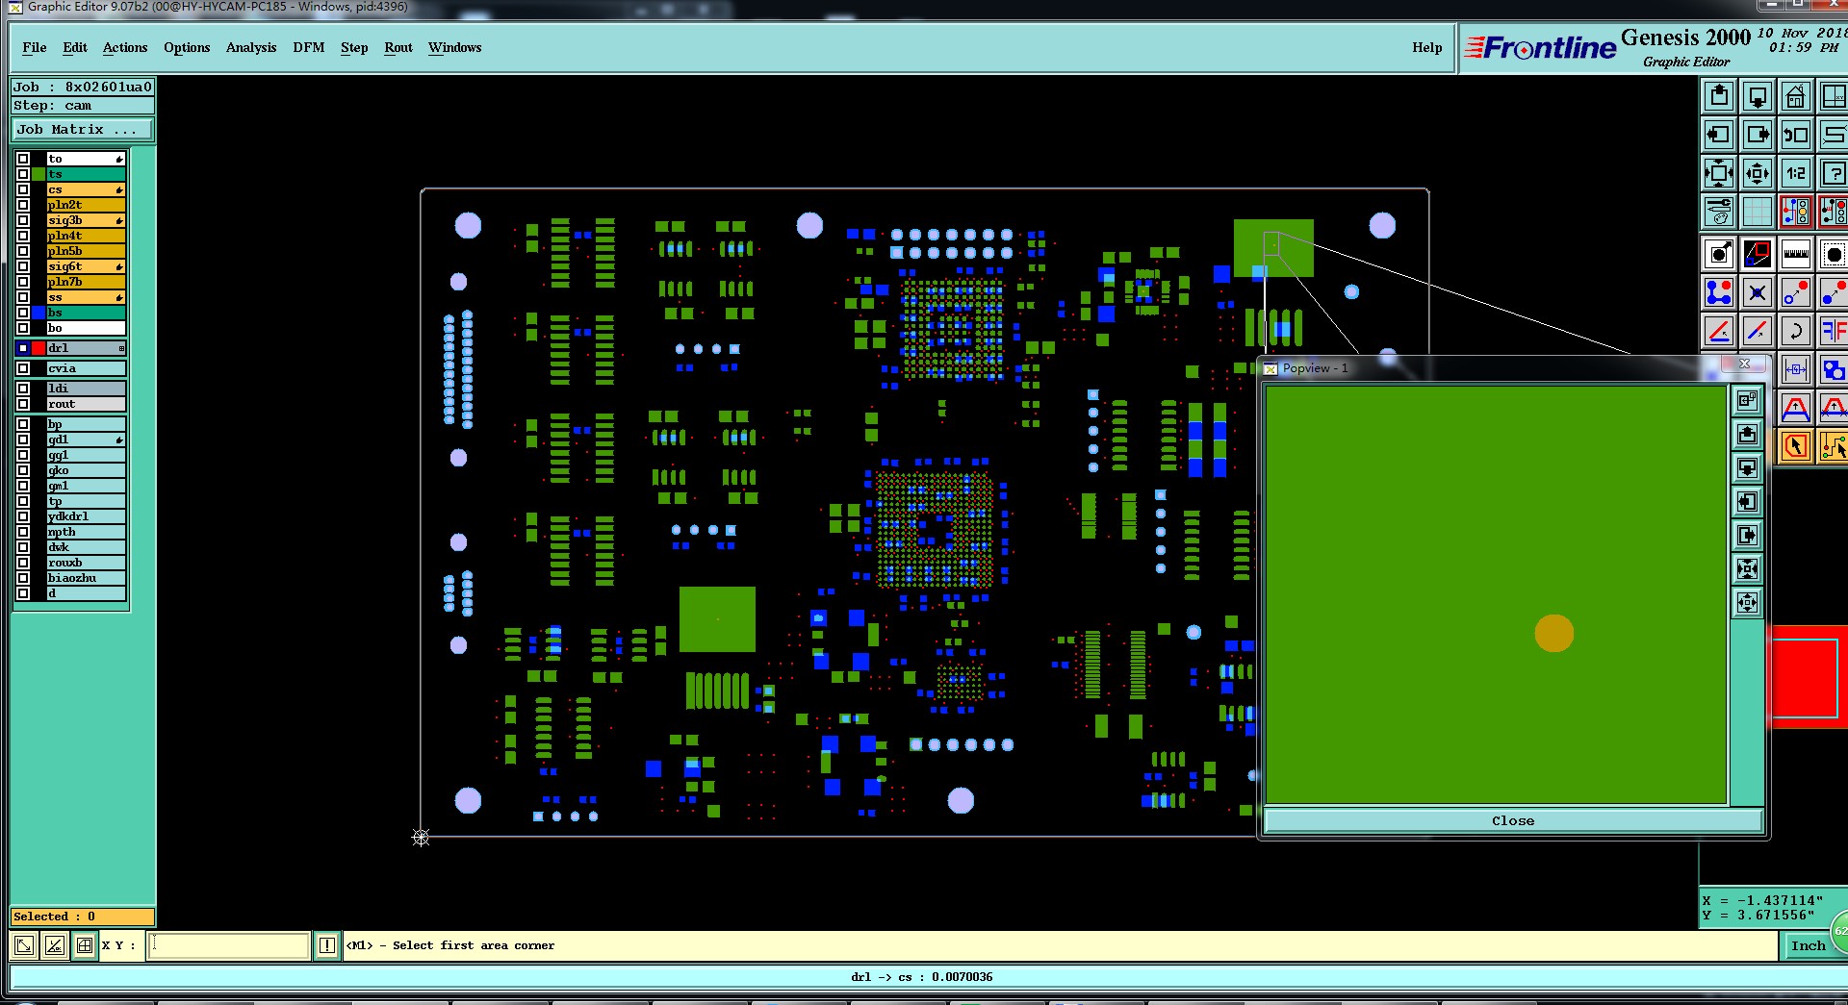1848x1005 pixels.
Task: Toggle the rout layer checkbox
Action: (23, 404)
